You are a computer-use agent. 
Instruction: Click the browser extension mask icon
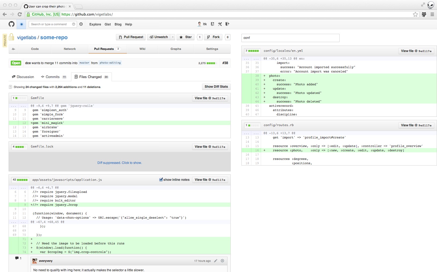tap(424, 14)
